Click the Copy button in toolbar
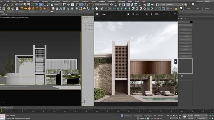 tap(198, 9)
